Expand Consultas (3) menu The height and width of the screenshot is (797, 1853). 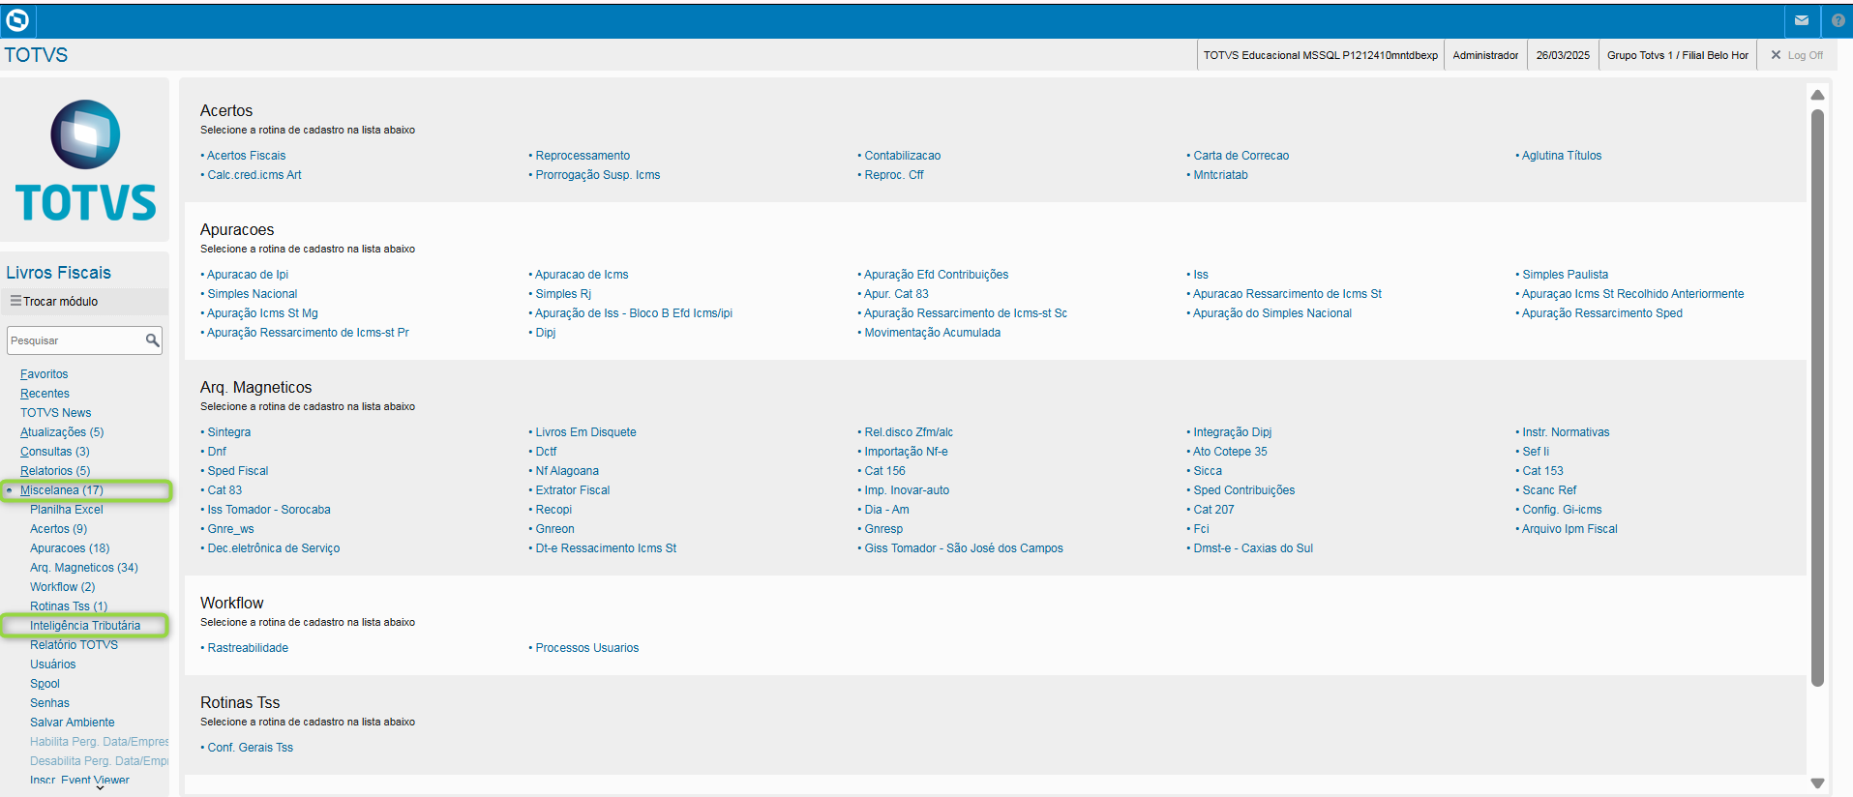[55, 452]
